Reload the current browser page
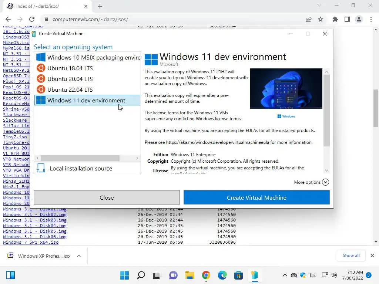The width and height of the screenshot is (379, 284). pos(32,19)
